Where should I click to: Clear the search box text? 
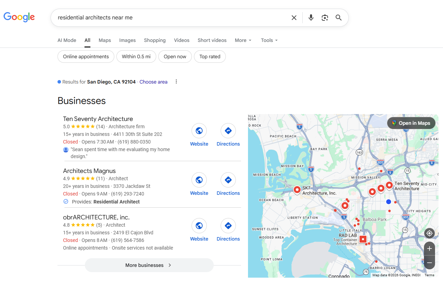pos(294,18)
